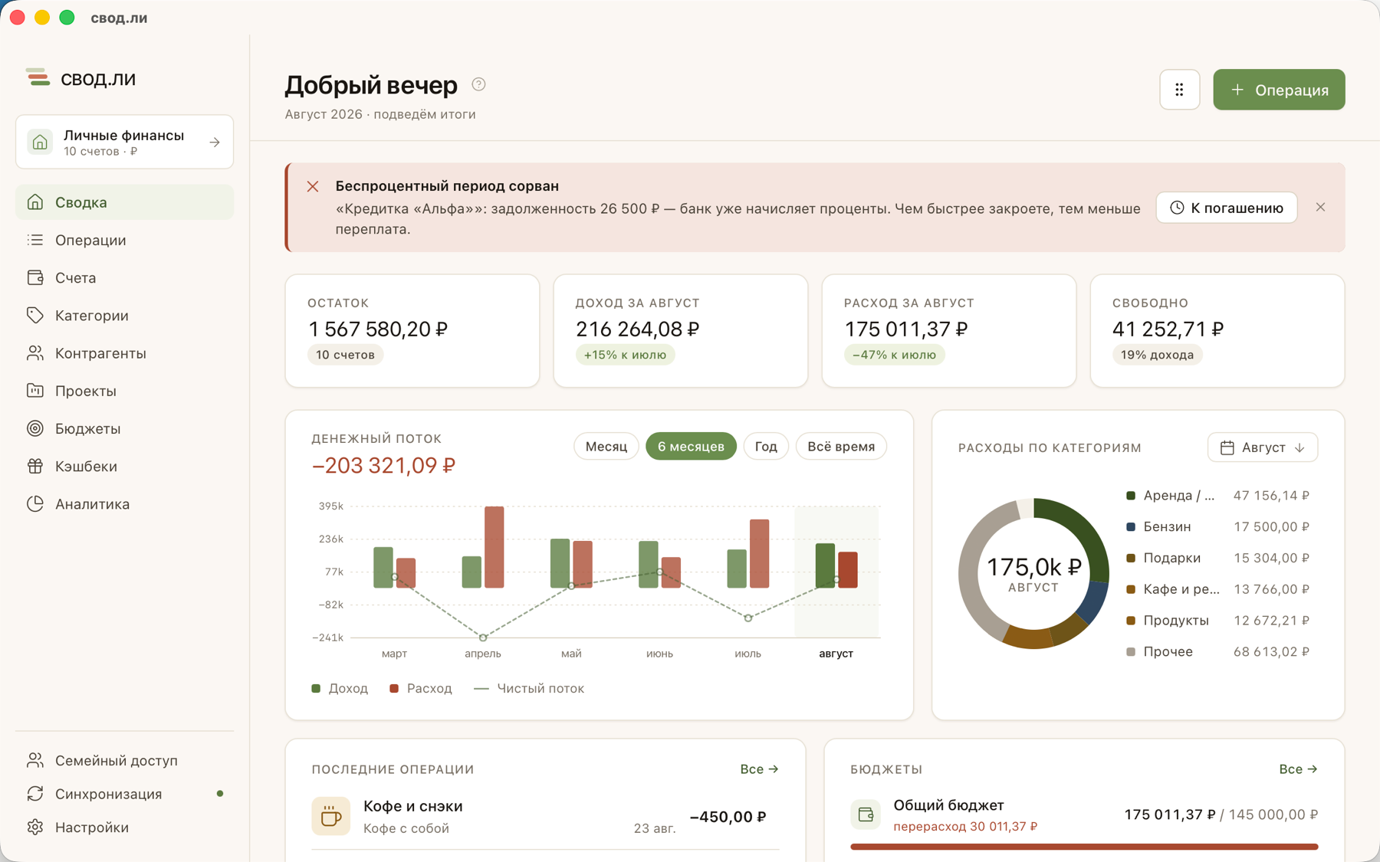This screenshot has height=862, width=1380.
Task: Add a new Операция with the green button
Action: pyautogui.click(x=1279, y=90)
